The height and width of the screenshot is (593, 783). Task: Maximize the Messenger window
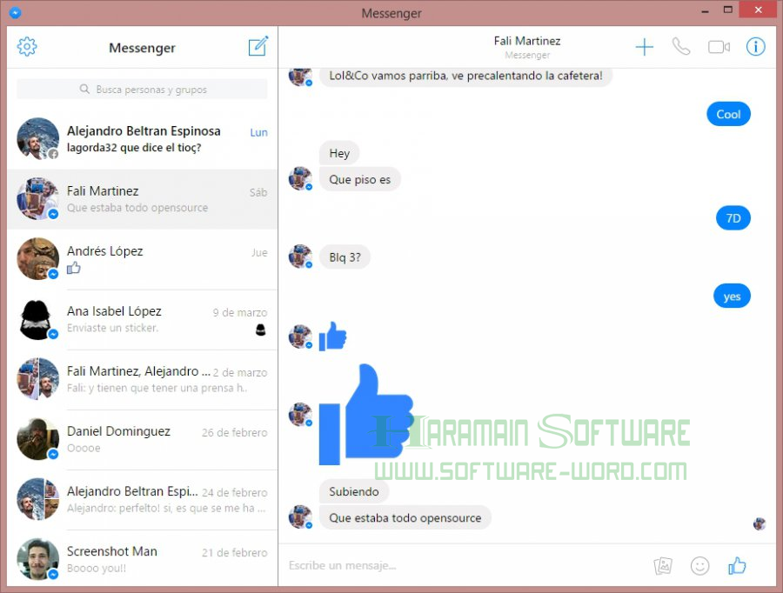(728, 10)
